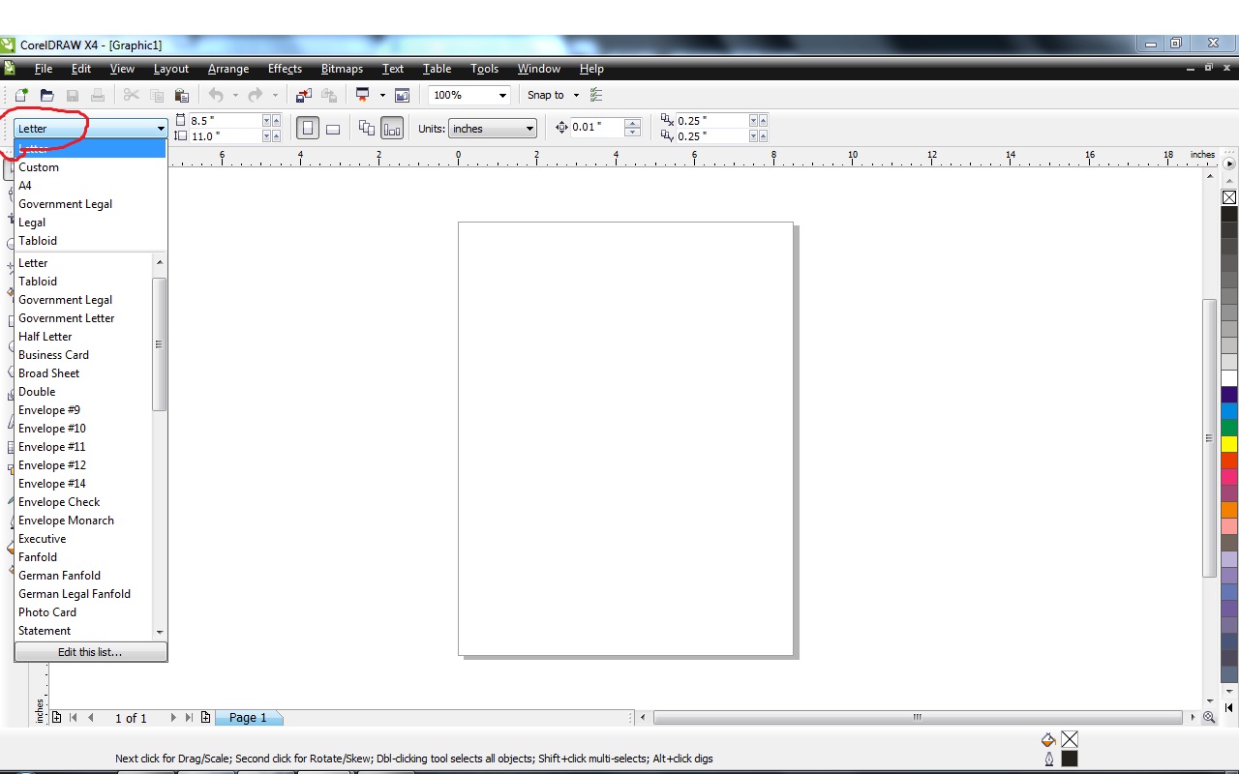Select Portrait page orientation
The height and width of the screenshot is (774, 1239).
pyautogui.click(x=308, y=129)
